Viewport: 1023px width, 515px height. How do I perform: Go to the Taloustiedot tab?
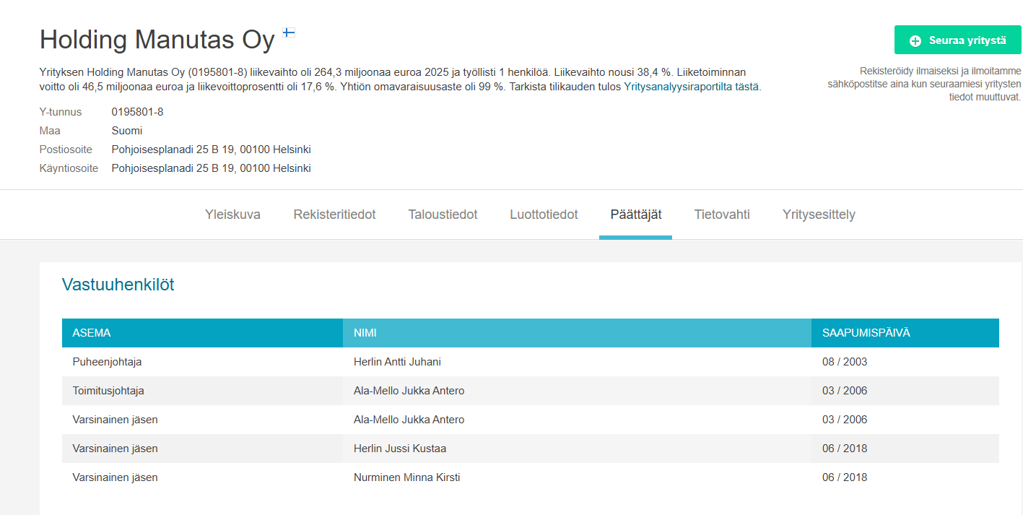[443, 215]
